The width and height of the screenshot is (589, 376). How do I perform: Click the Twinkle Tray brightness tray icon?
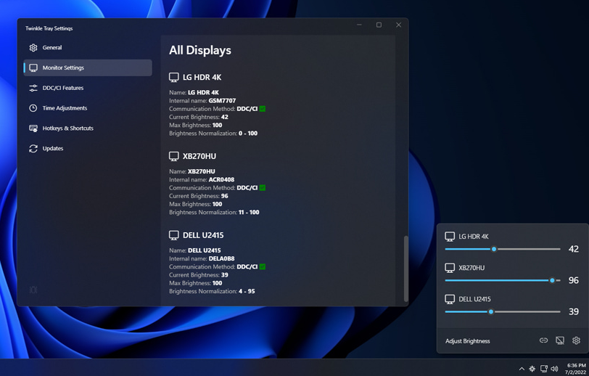coord(532,369)
